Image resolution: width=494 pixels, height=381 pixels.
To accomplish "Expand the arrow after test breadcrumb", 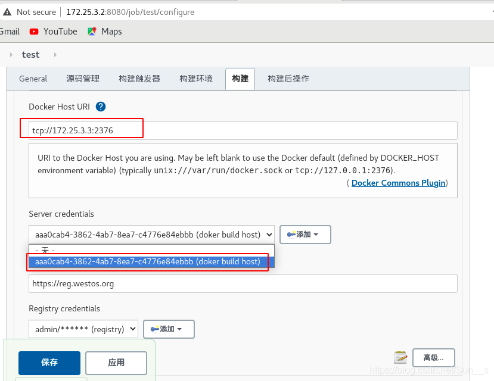I will [55, 55].
